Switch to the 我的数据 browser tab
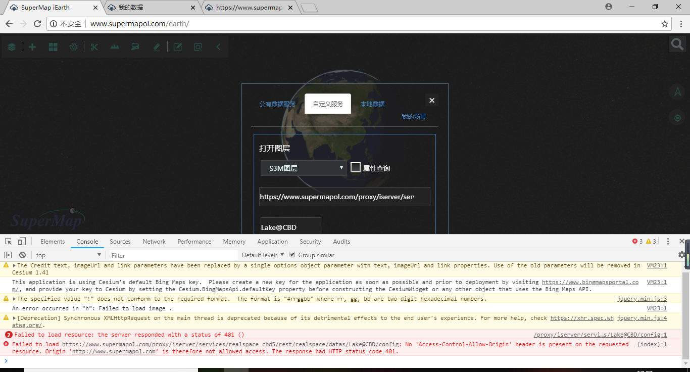 tap(151, 8)
